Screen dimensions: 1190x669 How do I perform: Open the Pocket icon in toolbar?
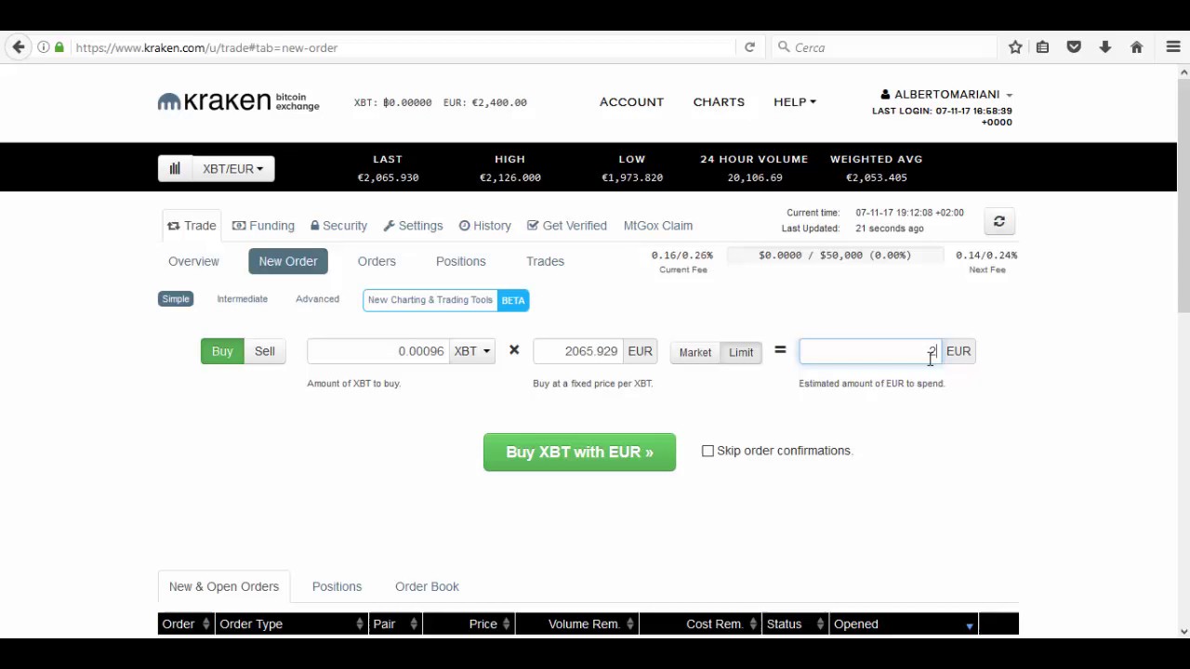point(1074,47)
